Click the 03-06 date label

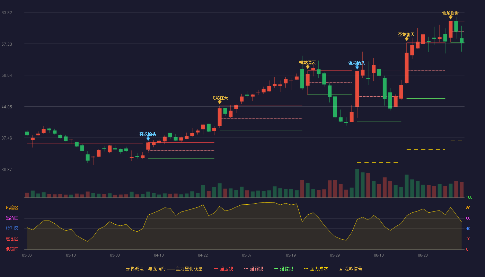click(x=27, y=255)
